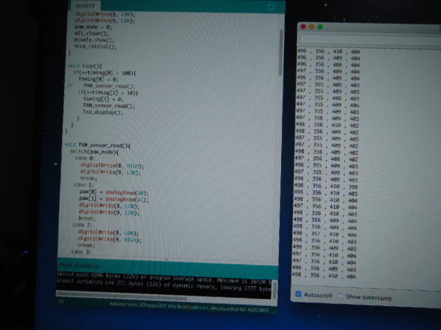
Task: Click the 'case 1:' label
Action: click(x=84, y=185)
